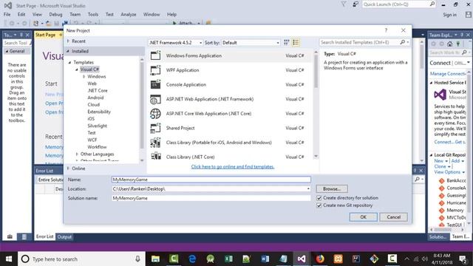This screenshot has height=266, width=473.
Task: Click Sign in at top right
Action: (x=450, y=15)
